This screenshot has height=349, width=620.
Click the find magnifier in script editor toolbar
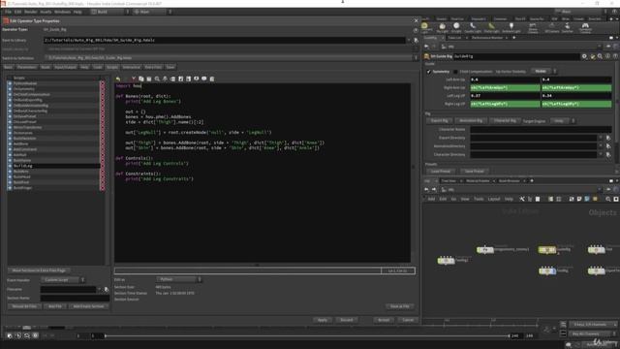pos(157,79)
